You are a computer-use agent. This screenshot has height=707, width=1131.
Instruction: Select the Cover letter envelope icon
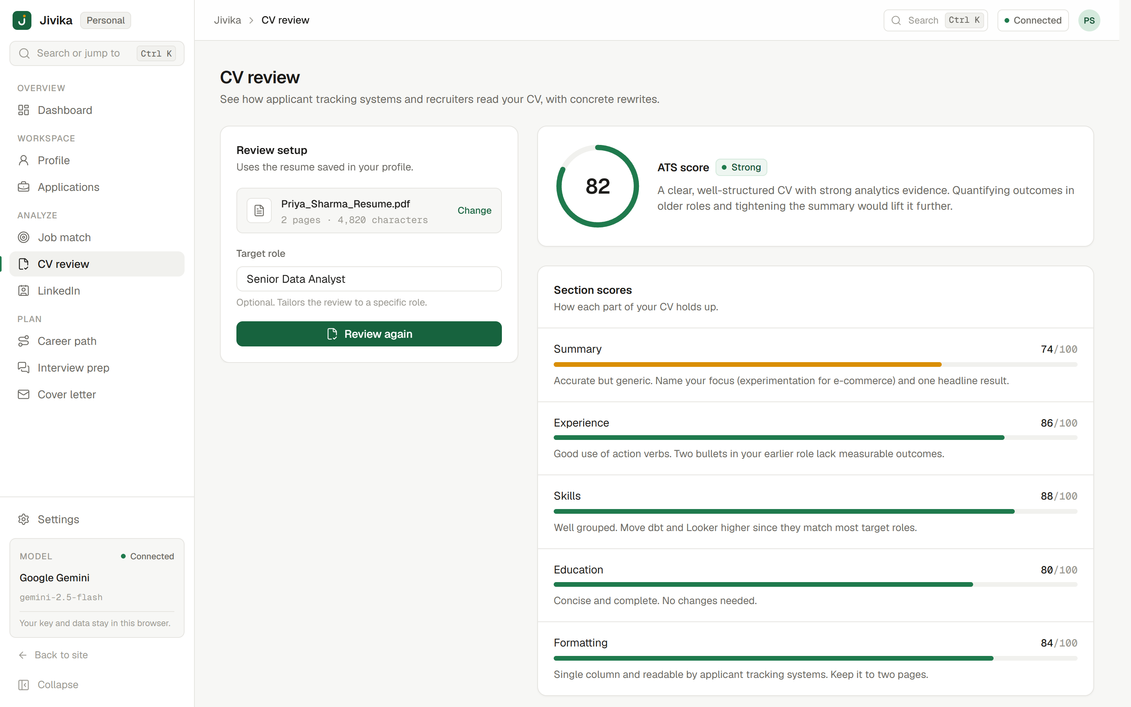(24, 394)
